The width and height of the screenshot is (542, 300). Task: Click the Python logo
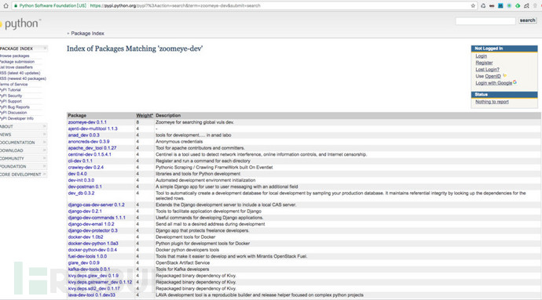click(x=20, y=23)
